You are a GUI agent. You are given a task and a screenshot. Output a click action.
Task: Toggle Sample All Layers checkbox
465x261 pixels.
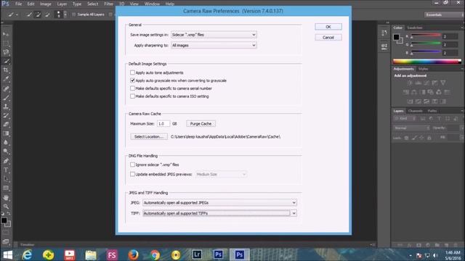point(73,14)
